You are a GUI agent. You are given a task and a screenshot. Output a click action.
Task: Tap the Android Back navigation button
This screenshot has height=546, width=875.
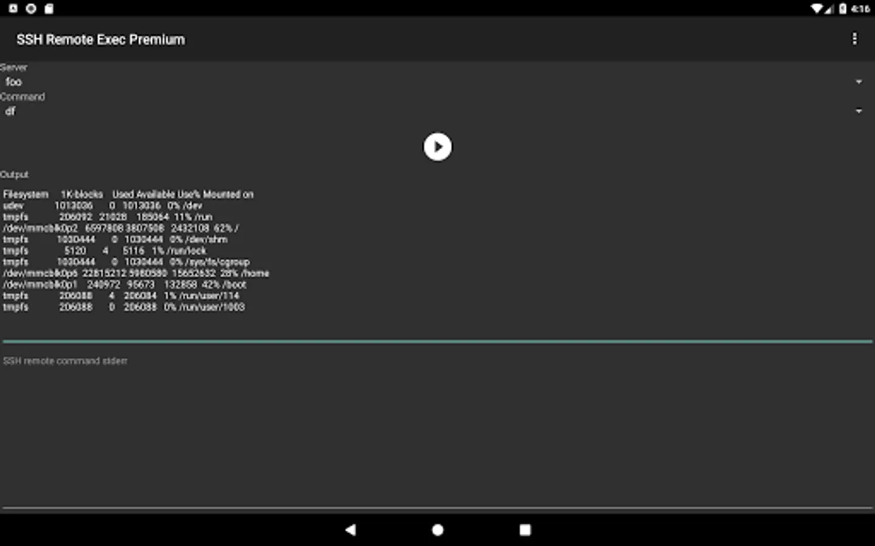click(350, 530)
